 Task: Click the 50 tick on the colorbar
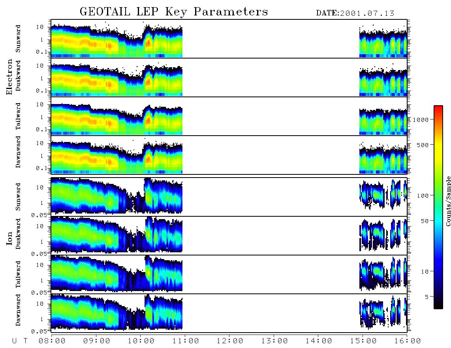pos(425,221)
